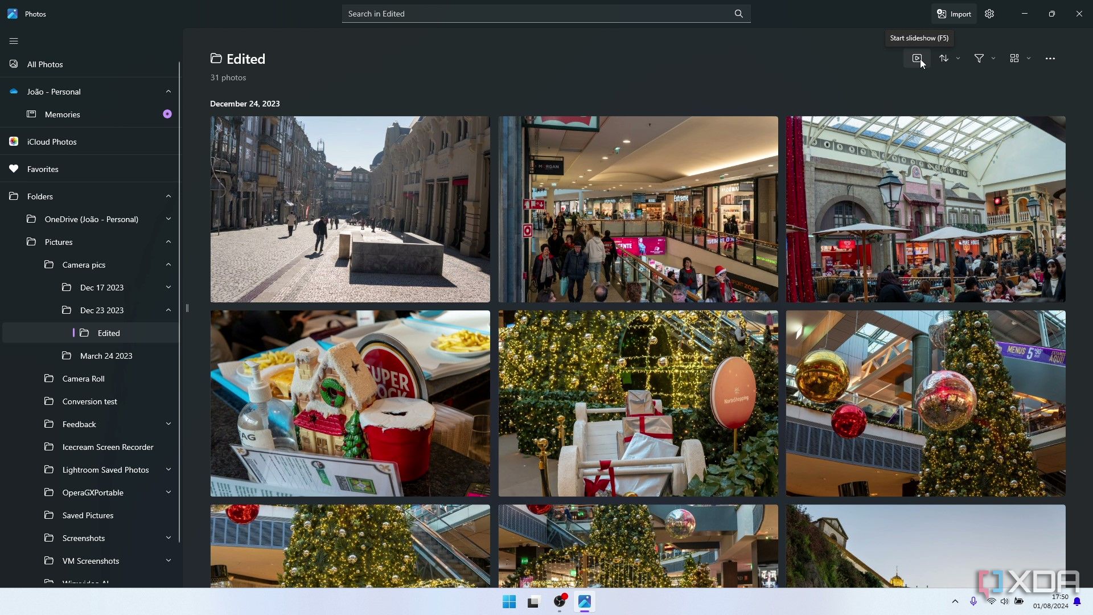This screenshot has width=1093, height=615.
Task: Select the Memories sidebar item
Action: pos(62,114)
